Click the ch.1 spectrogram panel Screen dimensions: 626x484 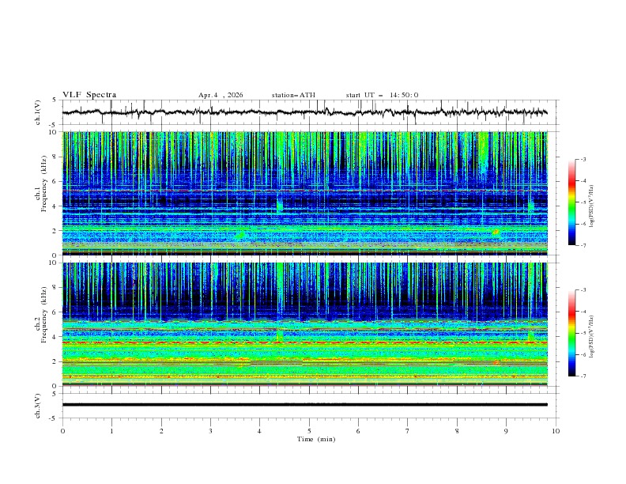click(x=305, y=193)
